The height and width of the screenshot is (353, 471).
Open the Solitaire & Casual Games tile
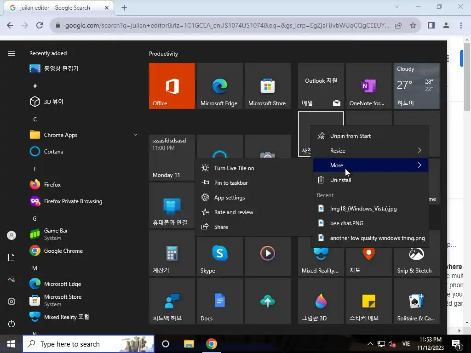click(417, 301)
